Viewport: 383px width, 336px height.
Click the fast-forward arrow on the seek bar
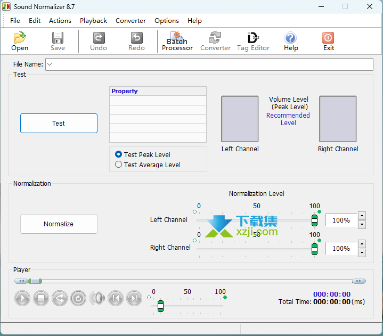coord(359,281)
